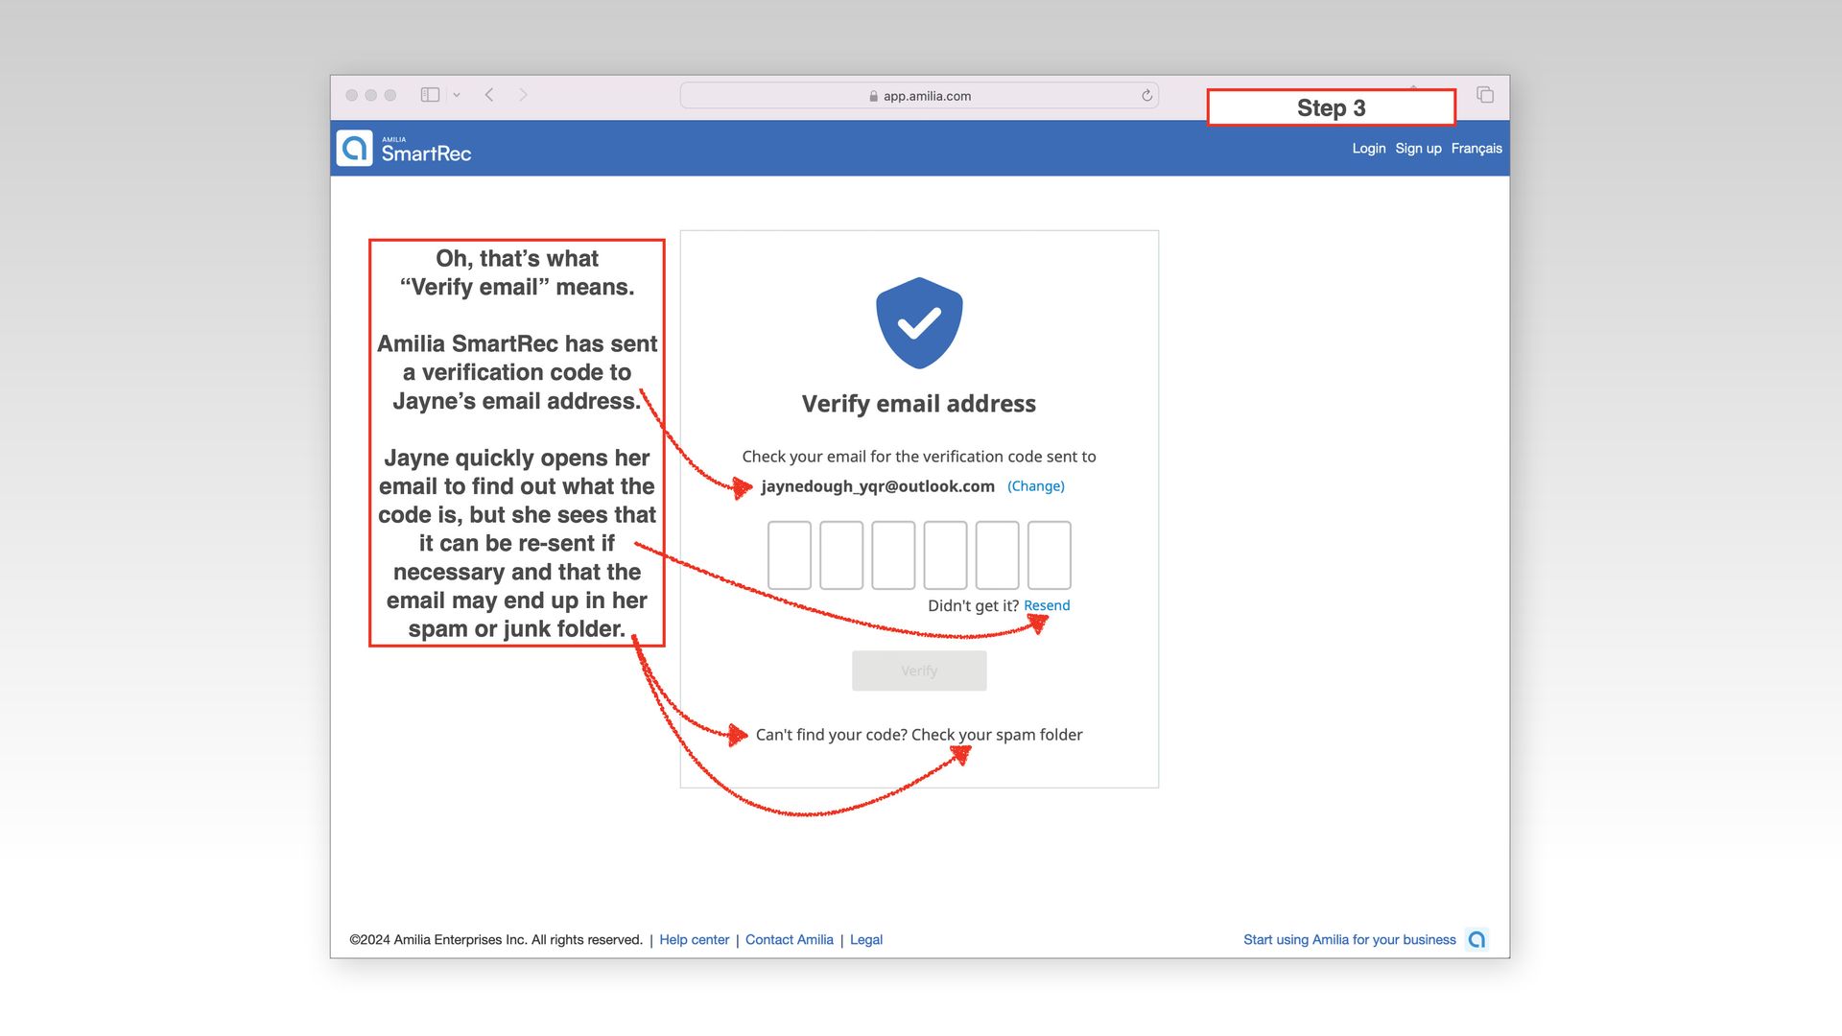Screen dimensions: 1842x1036
Task: Click the 'Verify email address' heading
Action: click(919, 404)
